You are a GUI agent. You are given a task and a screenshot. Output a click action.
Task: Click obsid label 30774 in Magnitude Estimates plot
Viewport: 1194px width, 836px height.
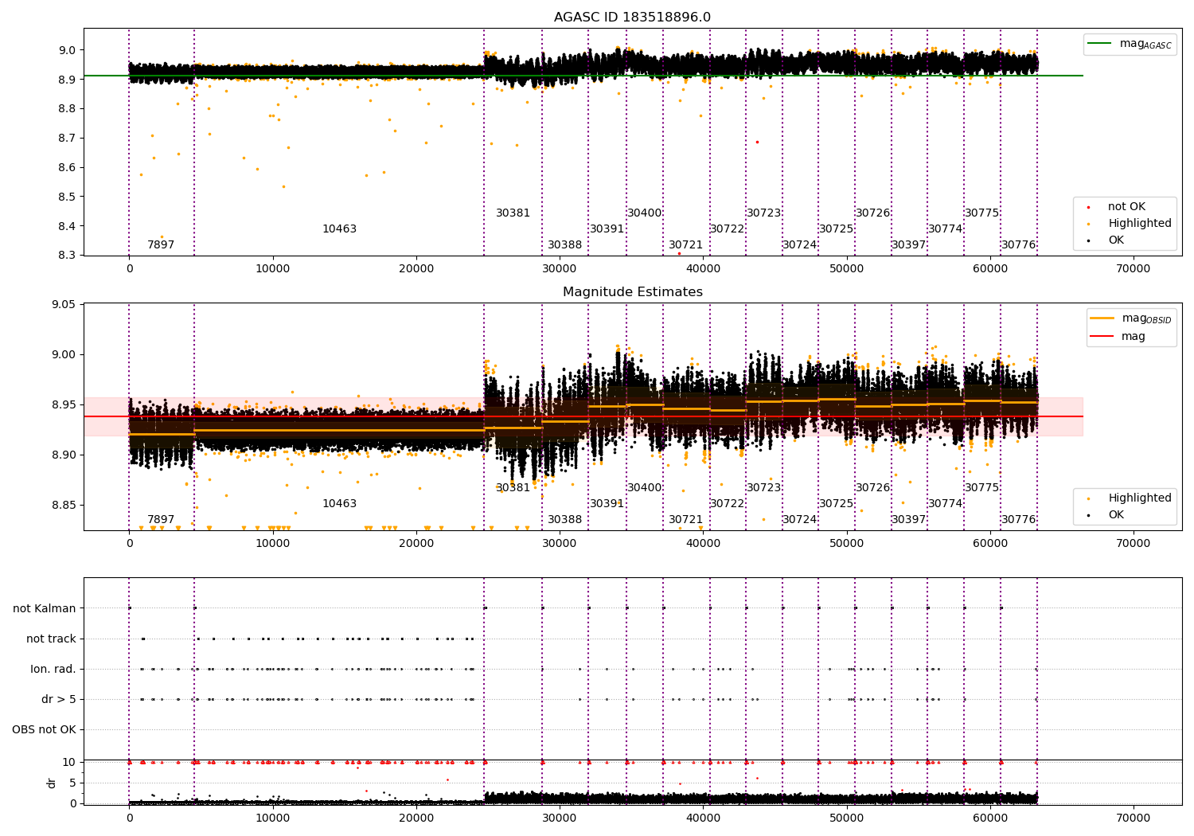pos(945,504)
